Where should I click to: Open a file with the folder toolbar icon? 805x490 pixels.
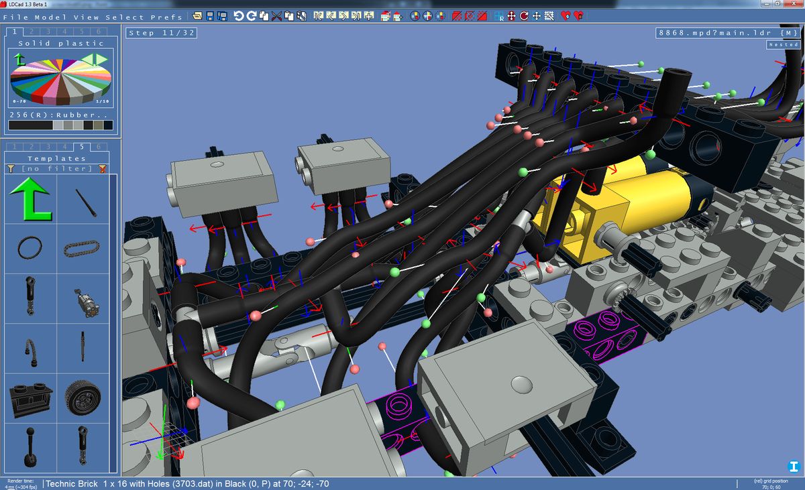[197, 15]
